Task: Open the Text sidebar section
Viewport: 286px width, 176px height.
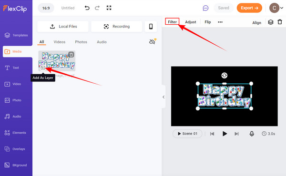Action: pos(12,68)
